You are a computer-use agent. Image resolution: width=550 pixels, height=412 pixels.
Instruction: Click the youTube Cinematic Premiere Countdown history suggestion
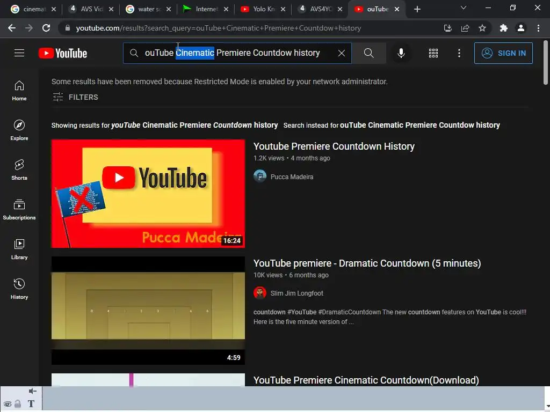coord(194,125)
